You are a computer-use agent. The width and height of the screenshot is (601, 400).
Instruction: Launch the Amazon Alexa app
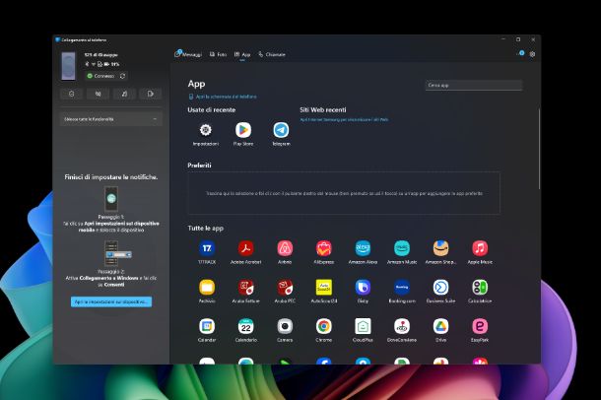[x=363, y=248]
